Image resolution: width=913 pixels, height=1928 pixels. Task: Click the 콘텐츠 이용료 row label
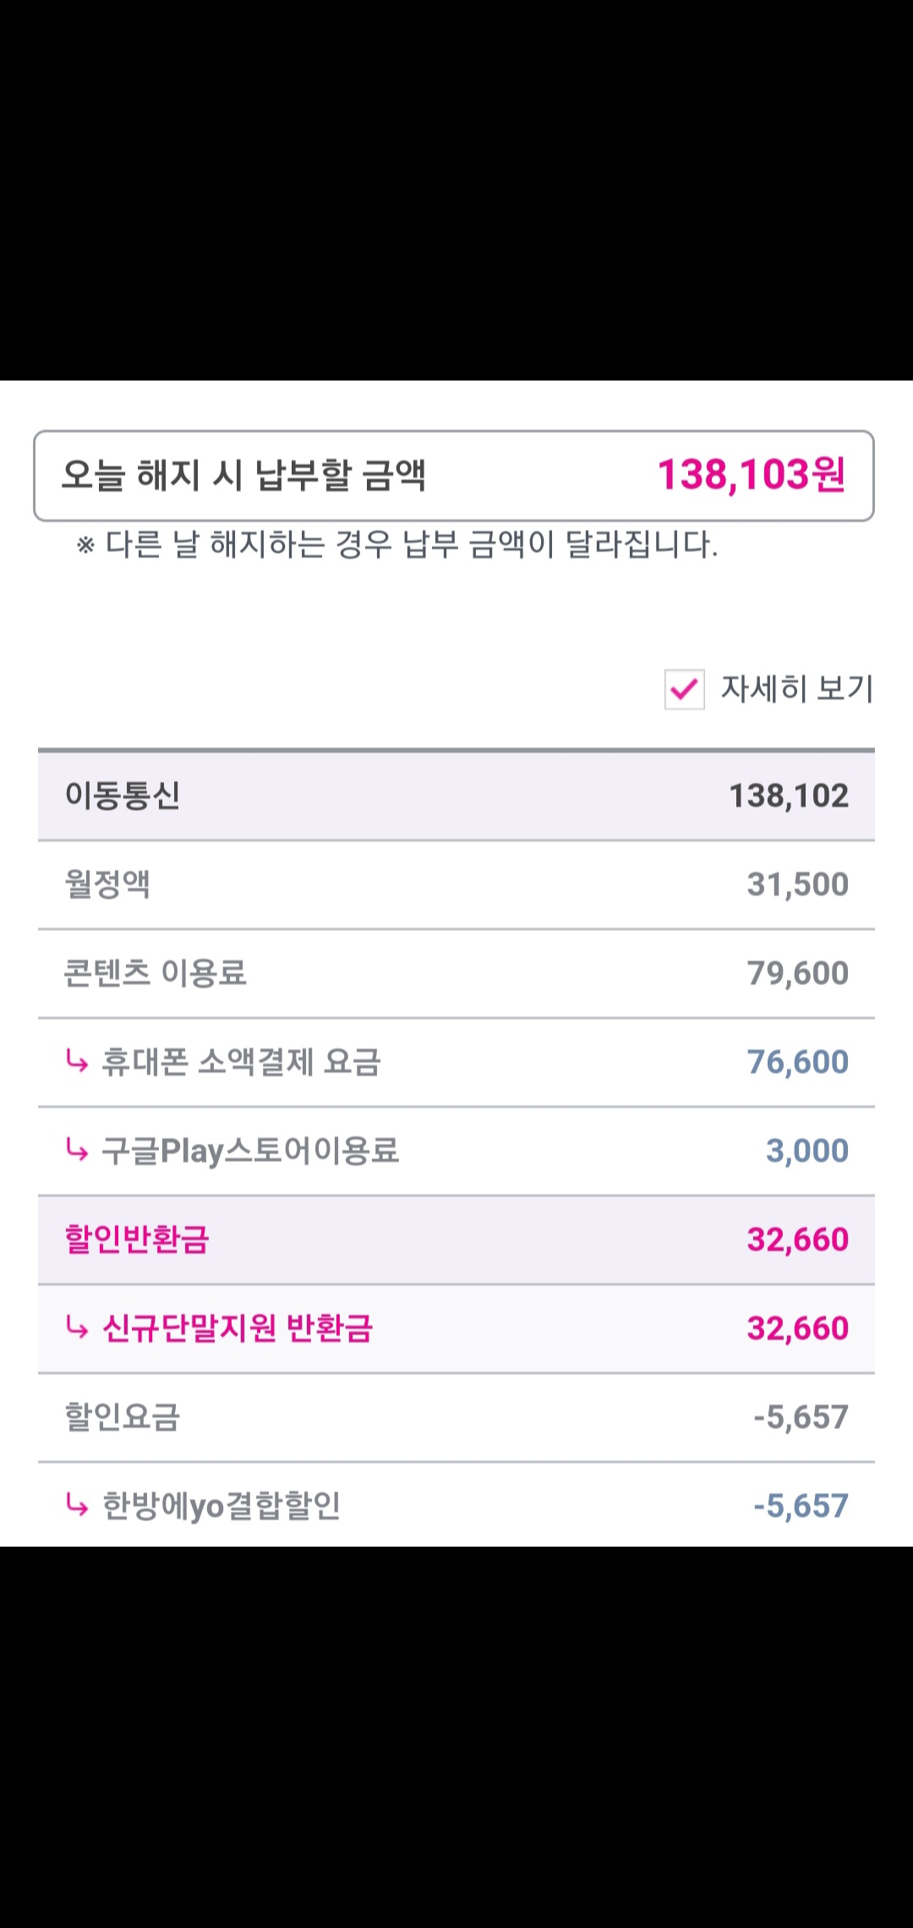pyautogui.click(x=156, y=973)
